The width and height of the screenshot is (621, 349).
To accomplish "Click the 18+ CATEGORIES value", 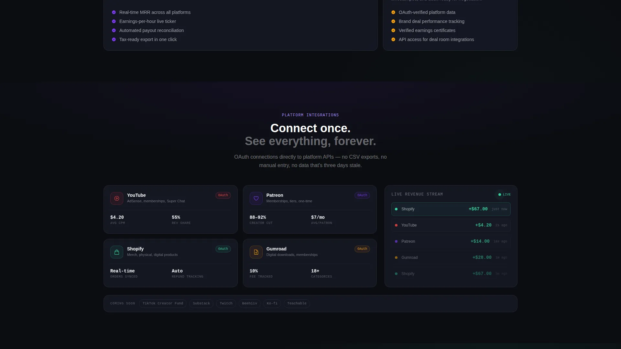I will tap(315, 271).
